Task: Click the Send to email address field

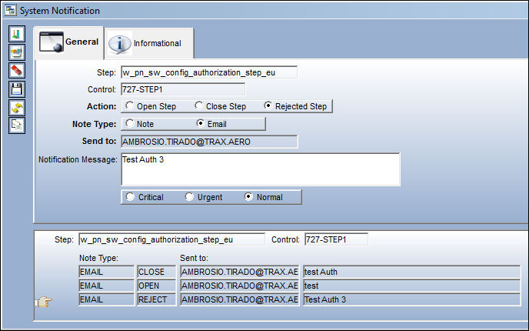Action: click(209, 142)
